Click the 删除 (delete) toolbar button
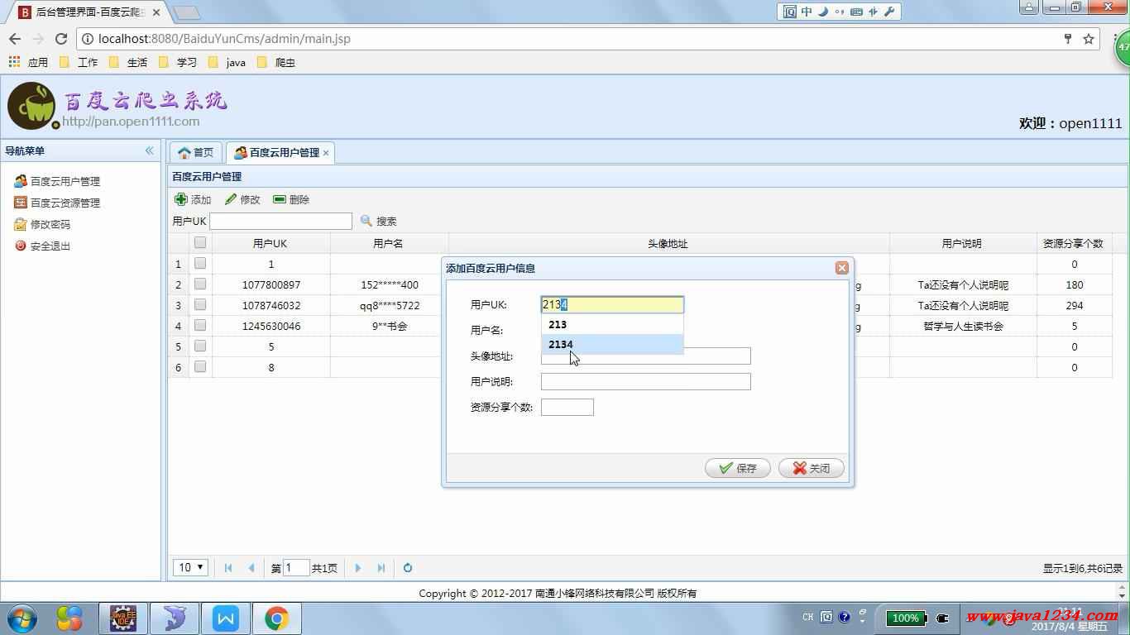Image resolution: width=1130 pixels, height=635 pixels. tap(291, 199)
